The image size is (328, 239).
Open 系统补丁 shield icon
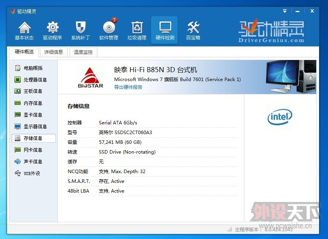pos(81,28)
